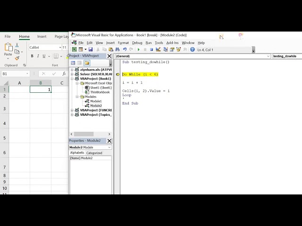This screenshot has width=302, height=226.
Task: Click View Object icon in Project pane
Action: (79, 63)
